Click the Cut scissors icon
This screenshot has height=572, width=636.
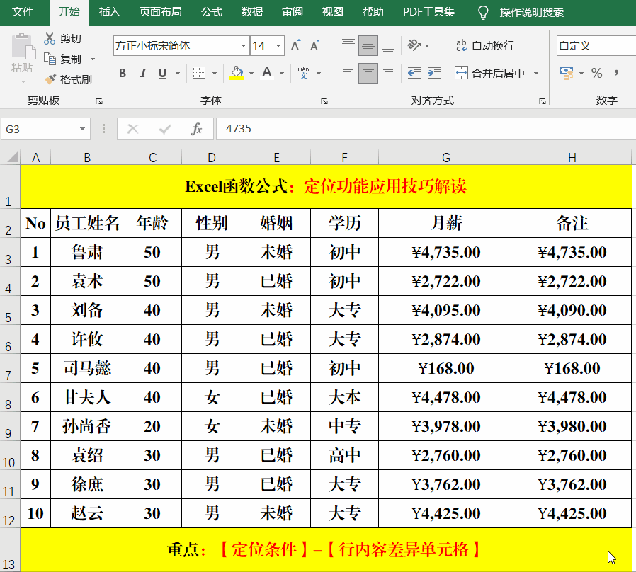(50, 38)
